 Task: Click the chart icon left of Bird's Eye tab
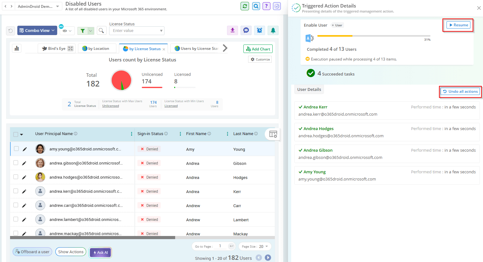click(17, 48)
